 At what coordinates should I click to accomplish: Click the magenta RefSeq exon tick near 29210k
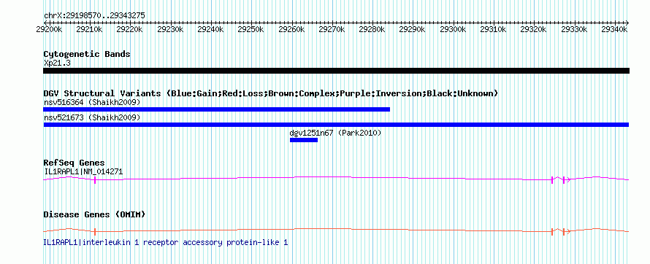[x=95, y=179]
